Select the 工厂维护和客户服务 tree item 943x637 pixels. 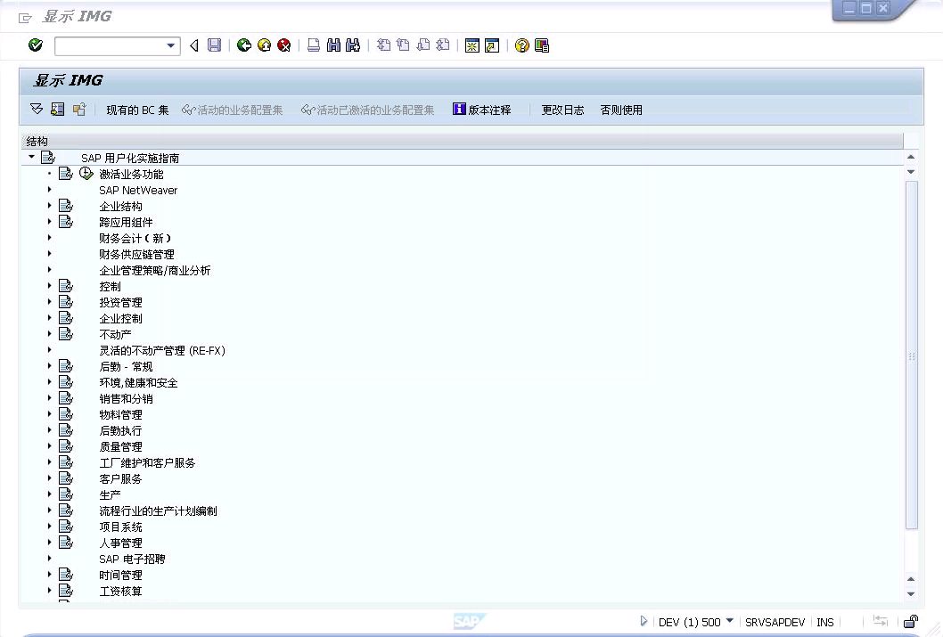(147, 462)
